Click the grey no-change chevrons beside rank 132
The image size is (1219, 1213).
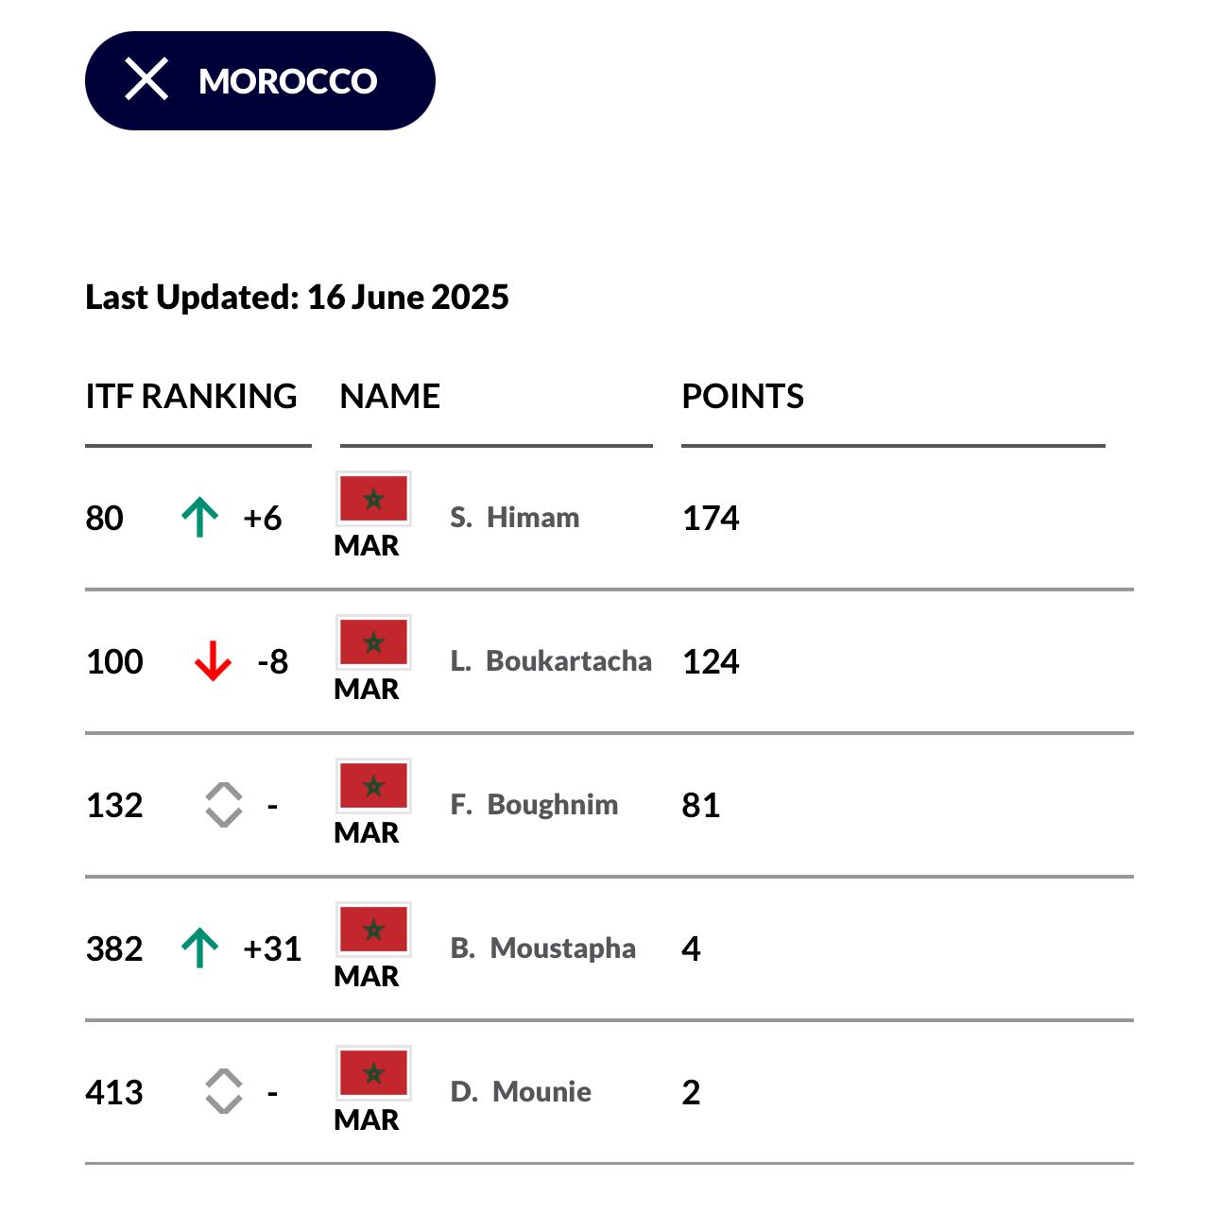224,805
